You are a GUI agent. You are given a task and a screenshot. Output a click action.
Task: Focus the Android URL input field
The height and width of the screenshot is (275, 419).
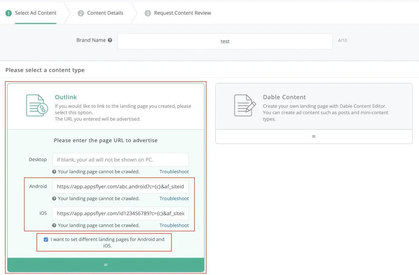tap(121, 187)
